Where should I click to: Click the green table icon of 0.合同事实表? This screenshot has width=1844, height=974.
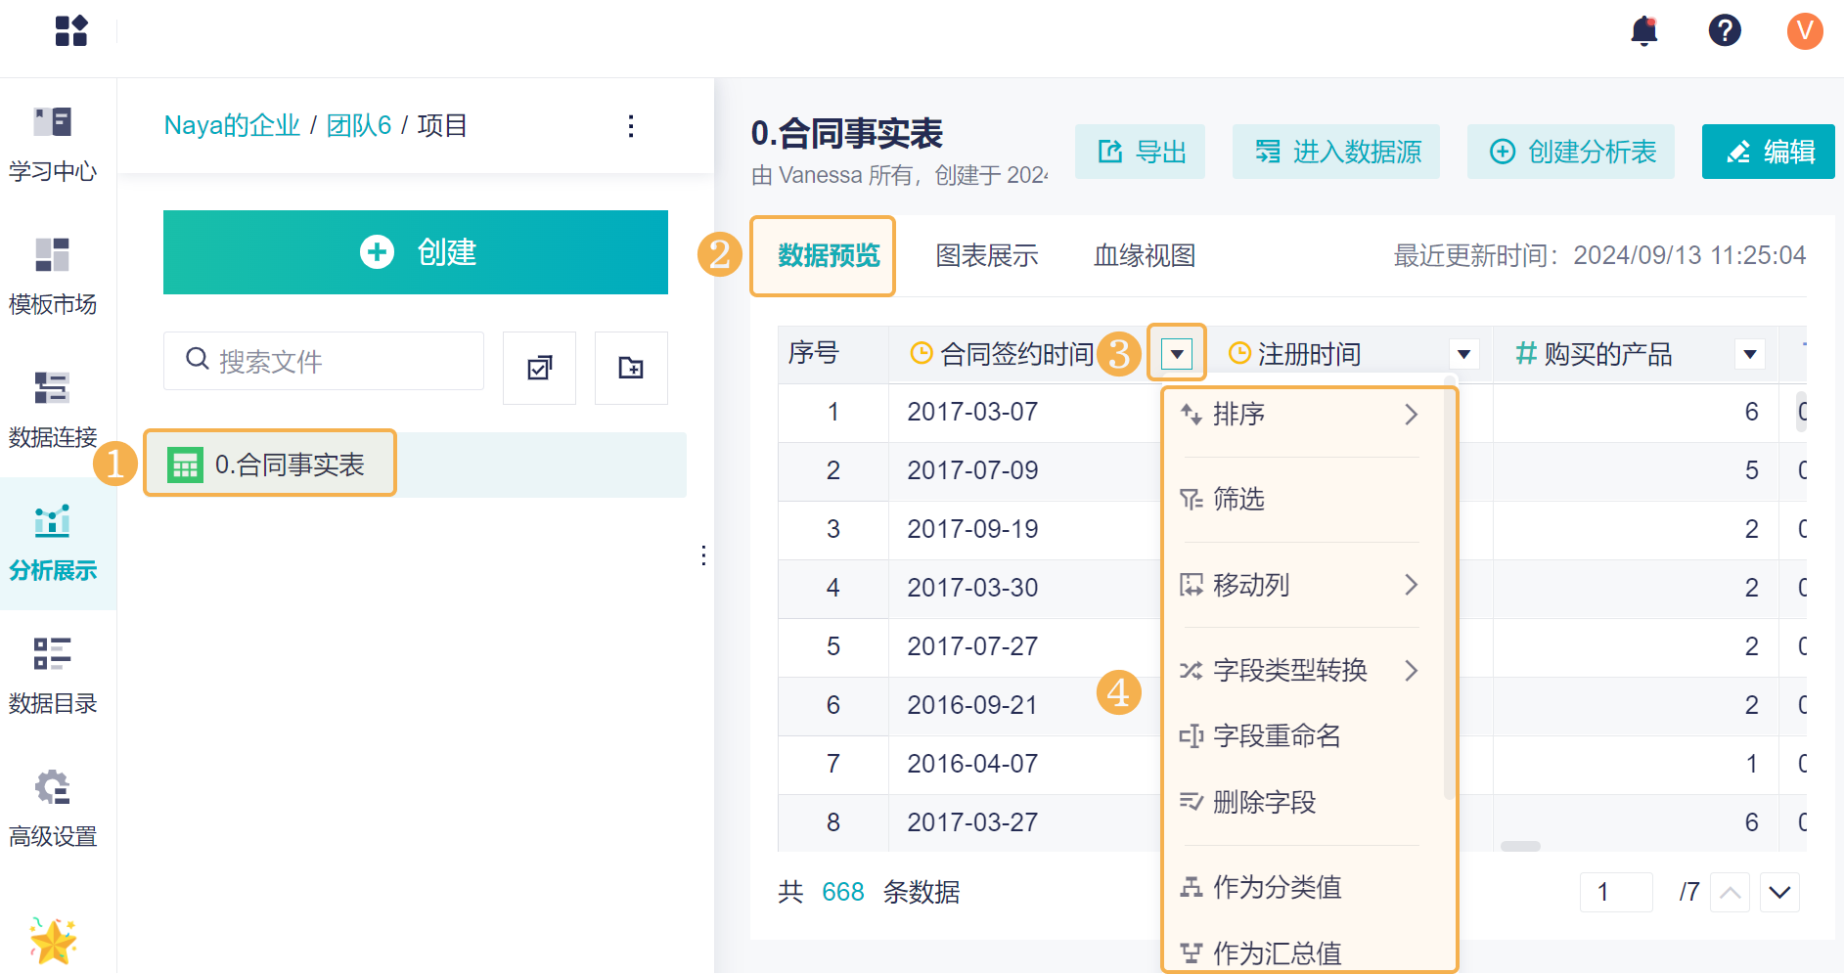click(x=185, y=465)
